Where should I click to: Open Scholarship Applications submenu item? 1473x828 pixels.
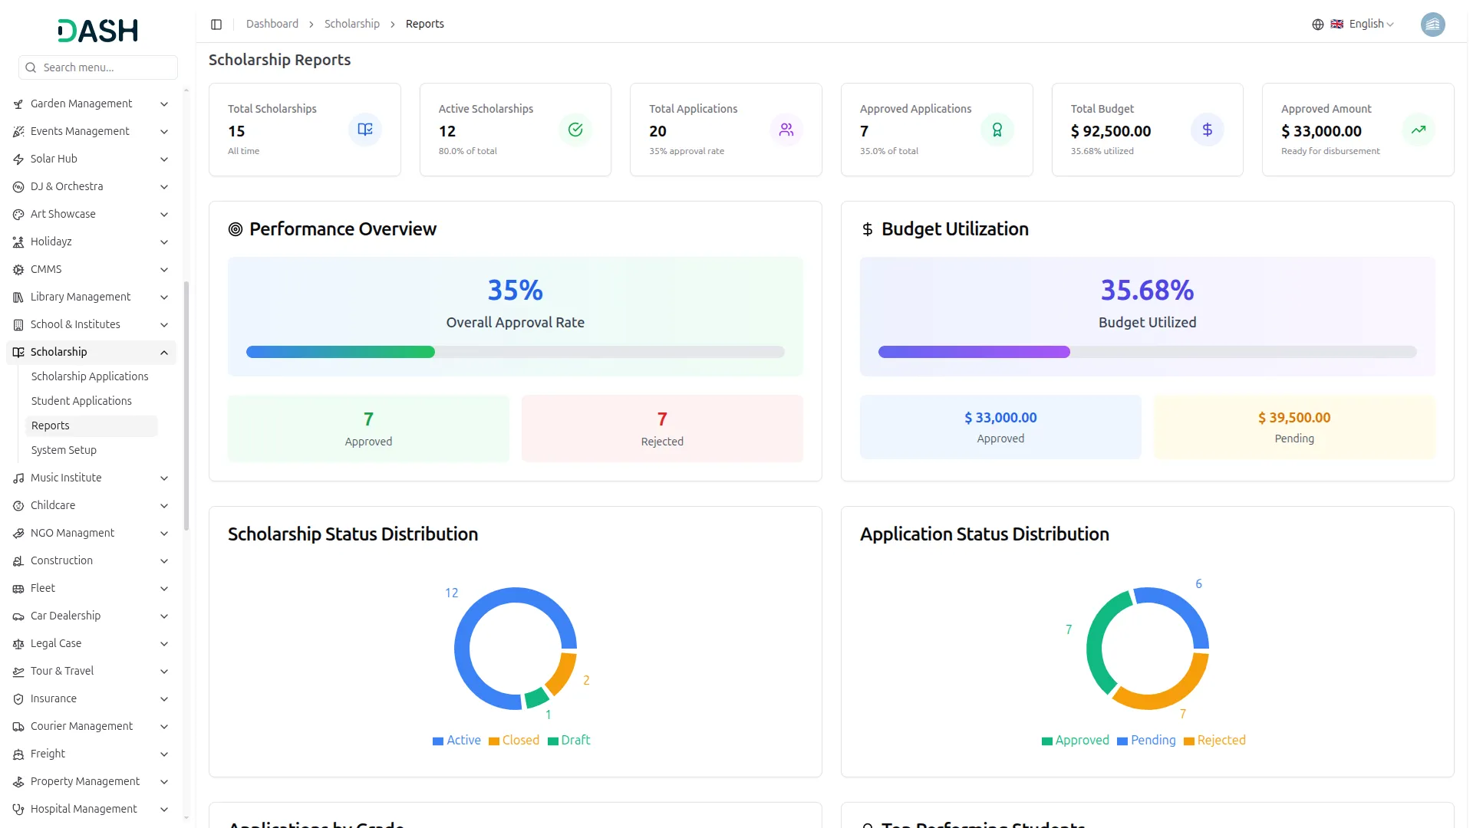coord(90,376)
